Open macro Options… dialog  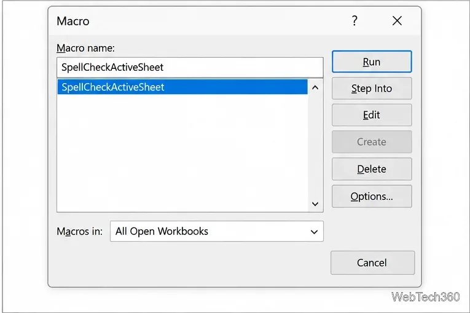372,196
